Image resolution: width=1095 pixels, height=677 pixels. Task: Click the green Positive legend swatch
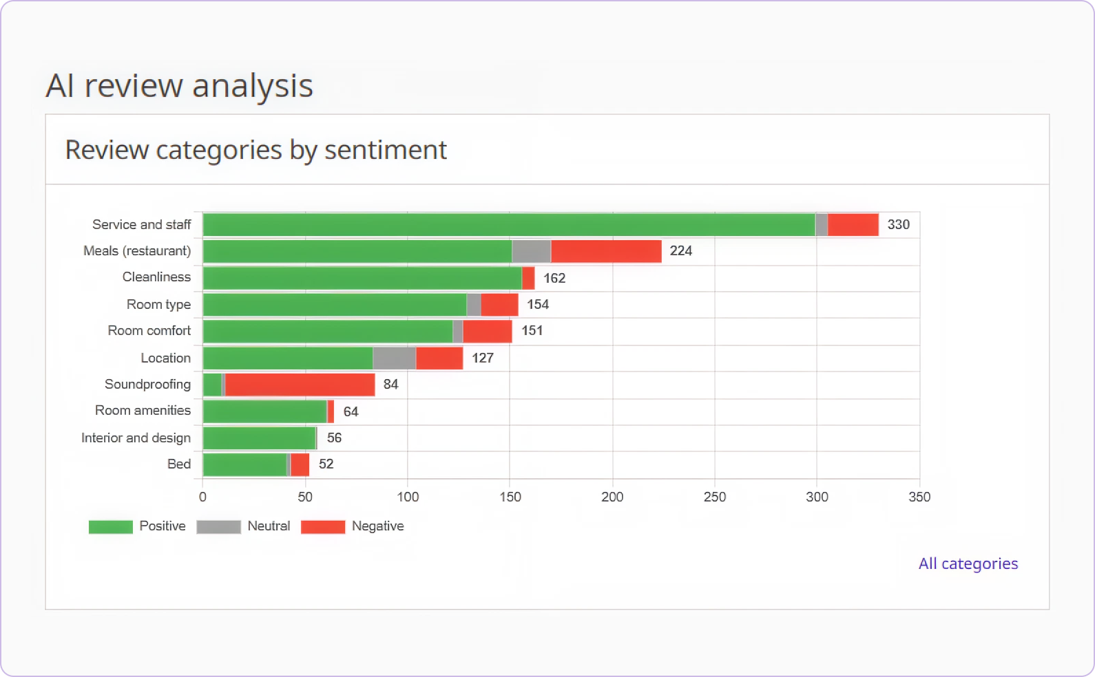point(109,526)
